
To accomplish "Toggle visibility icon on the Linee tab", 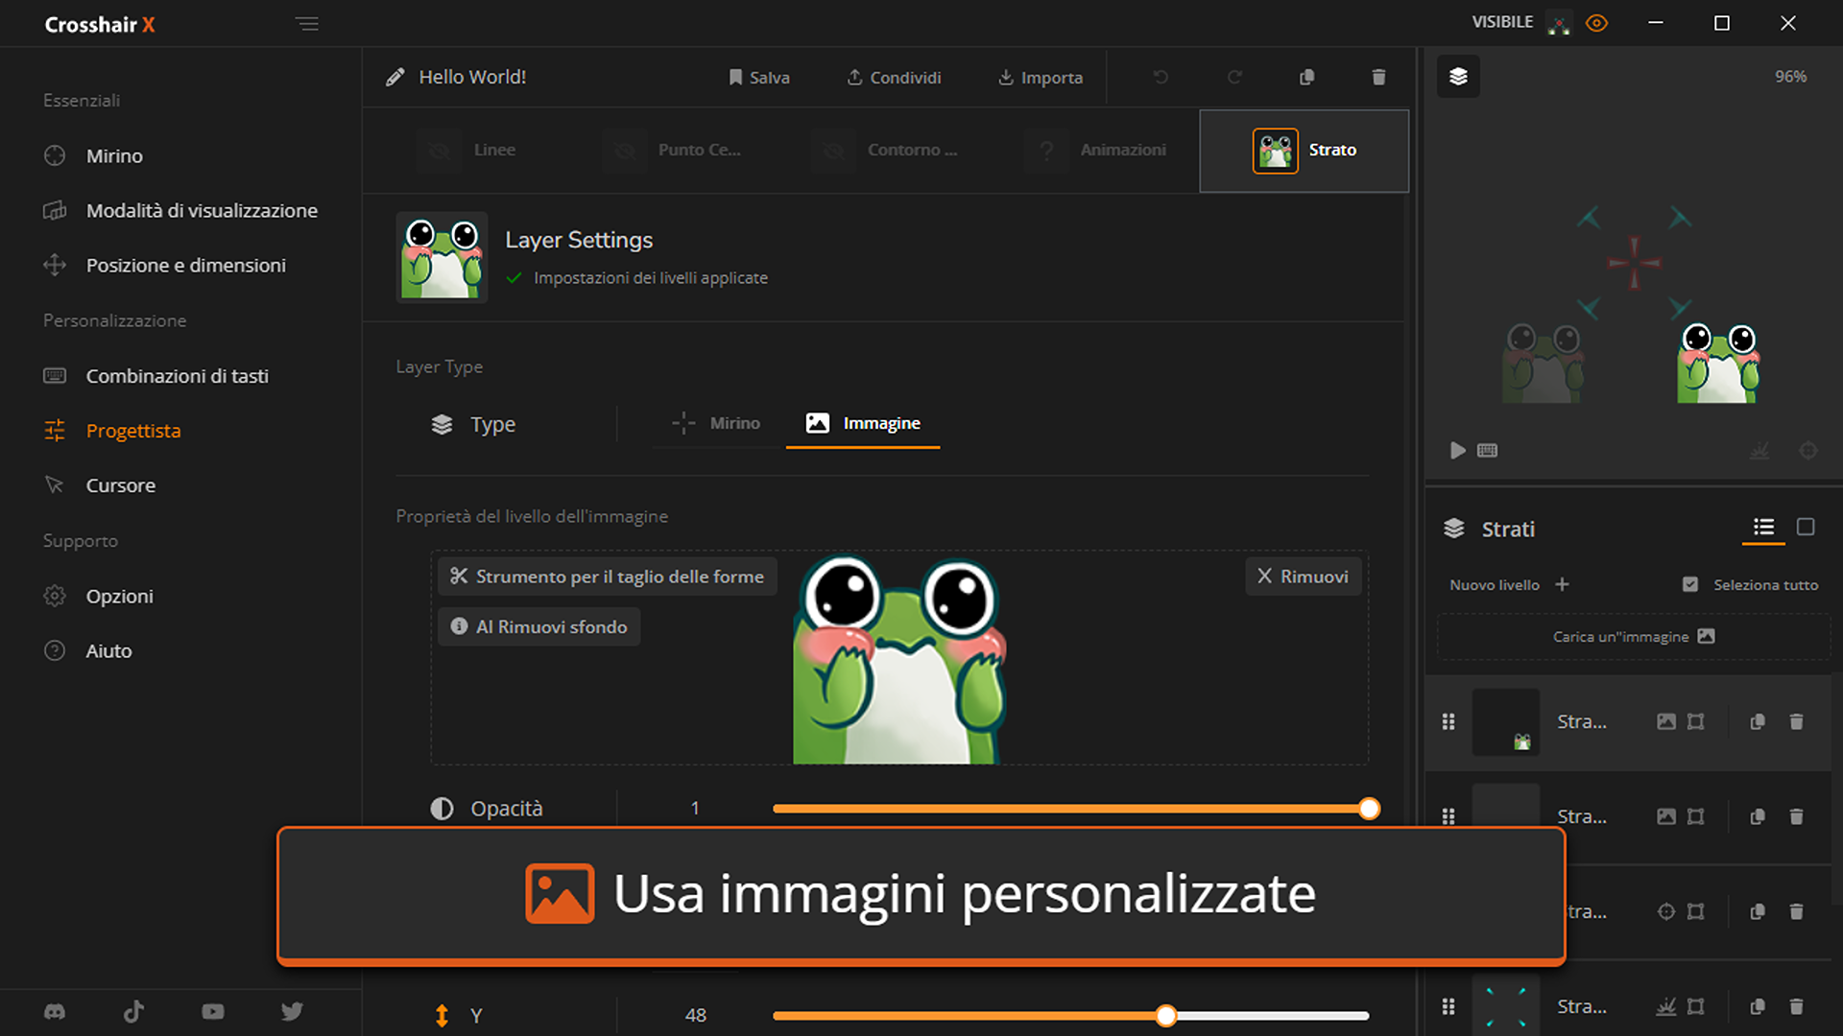I will point(440,151).
